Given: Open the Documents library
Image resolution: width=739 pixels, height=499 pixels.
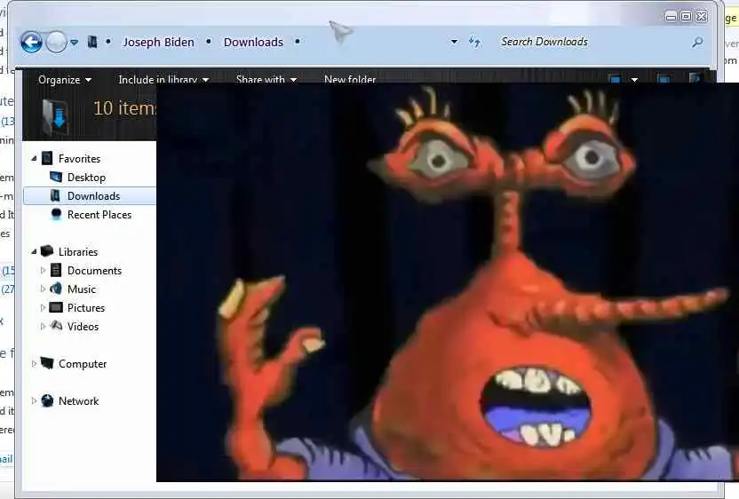Looking at the screenshot, I should 94,271.
